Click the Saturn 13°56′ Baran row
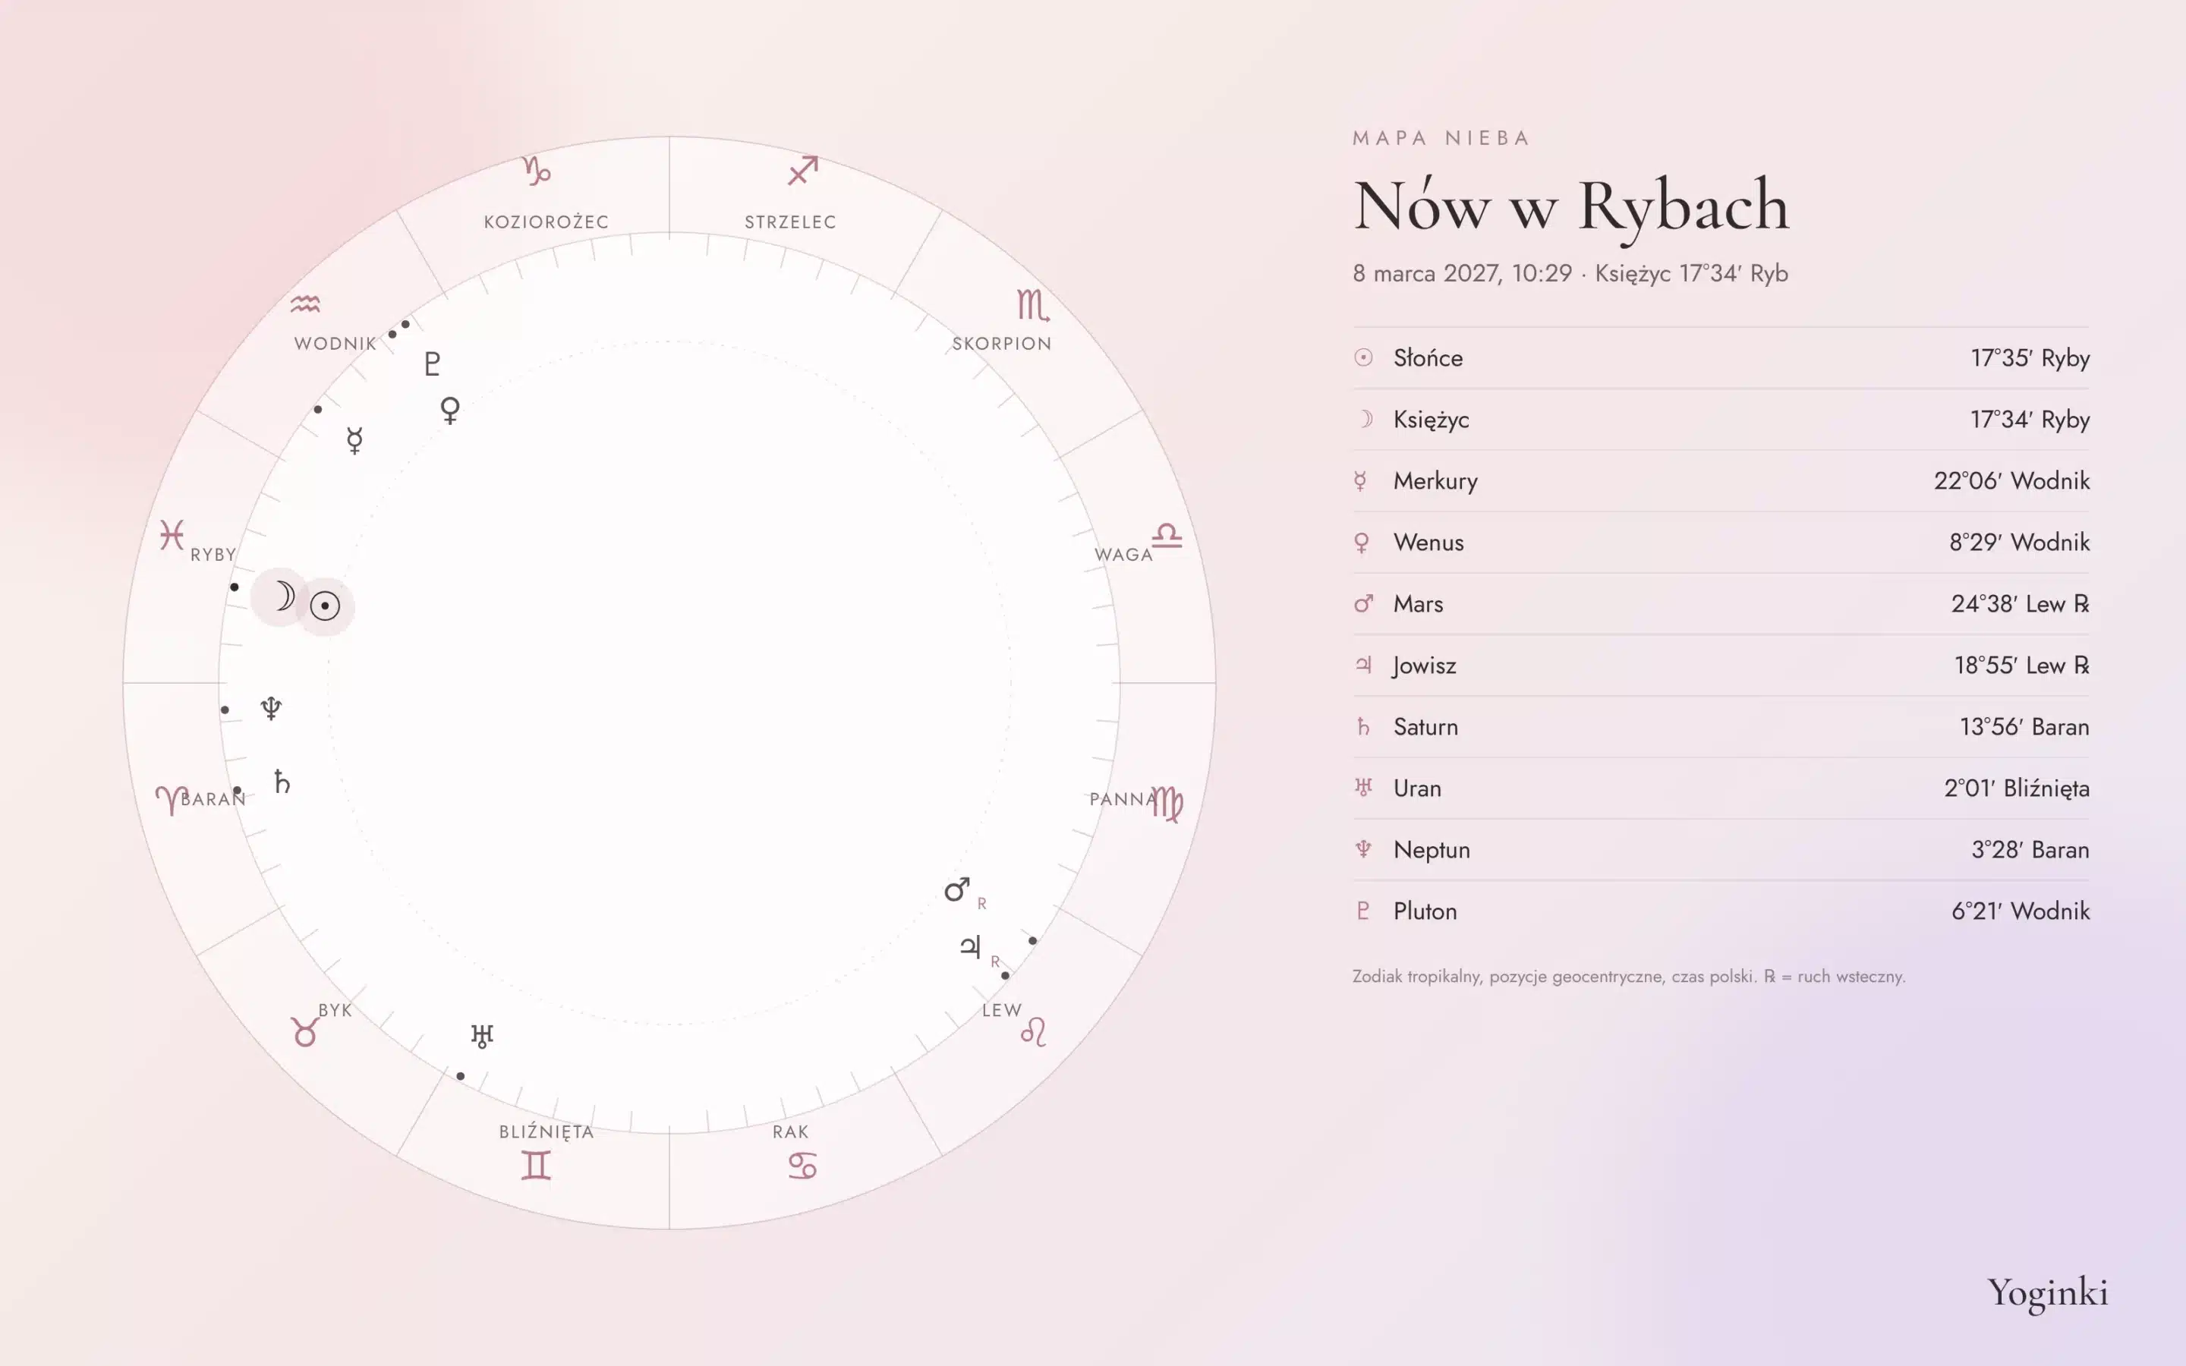 [x=1721, y=726]
